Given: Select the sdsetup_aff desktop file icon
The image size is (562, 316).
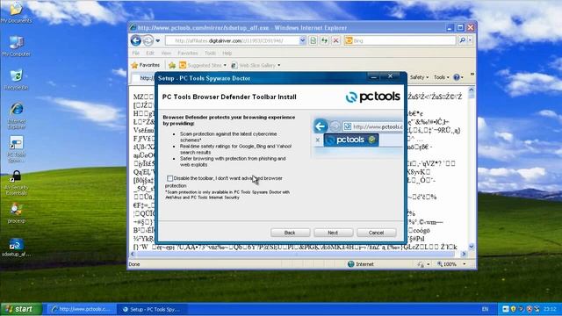Looking at the screenshot, I should 16,248.
